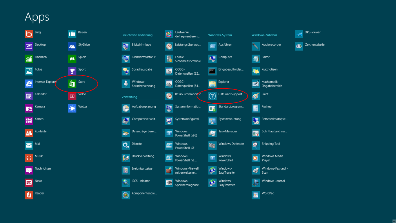Open the Bing app tile
This screenshot has height=223, width=396.
(29, 34)
